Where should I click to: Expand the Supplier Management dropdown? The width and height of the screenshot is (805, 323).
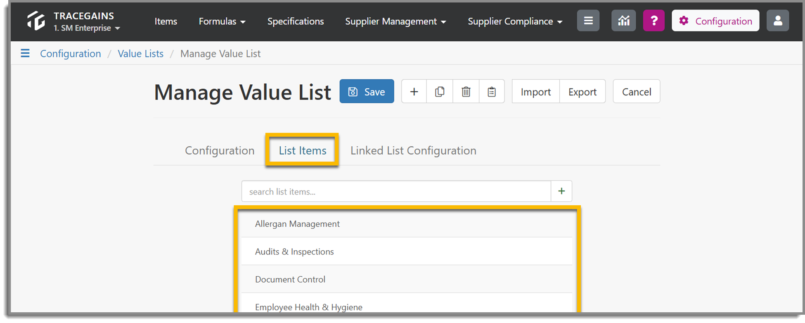pos(395,21)
